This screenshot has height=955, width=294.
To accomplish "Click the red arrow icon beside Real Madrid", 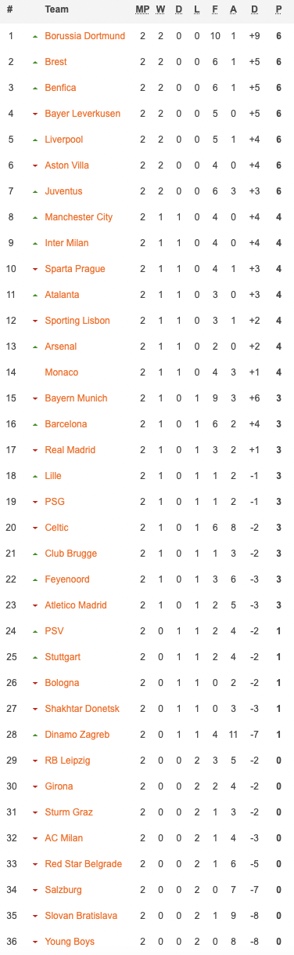I will coord(34,450).
